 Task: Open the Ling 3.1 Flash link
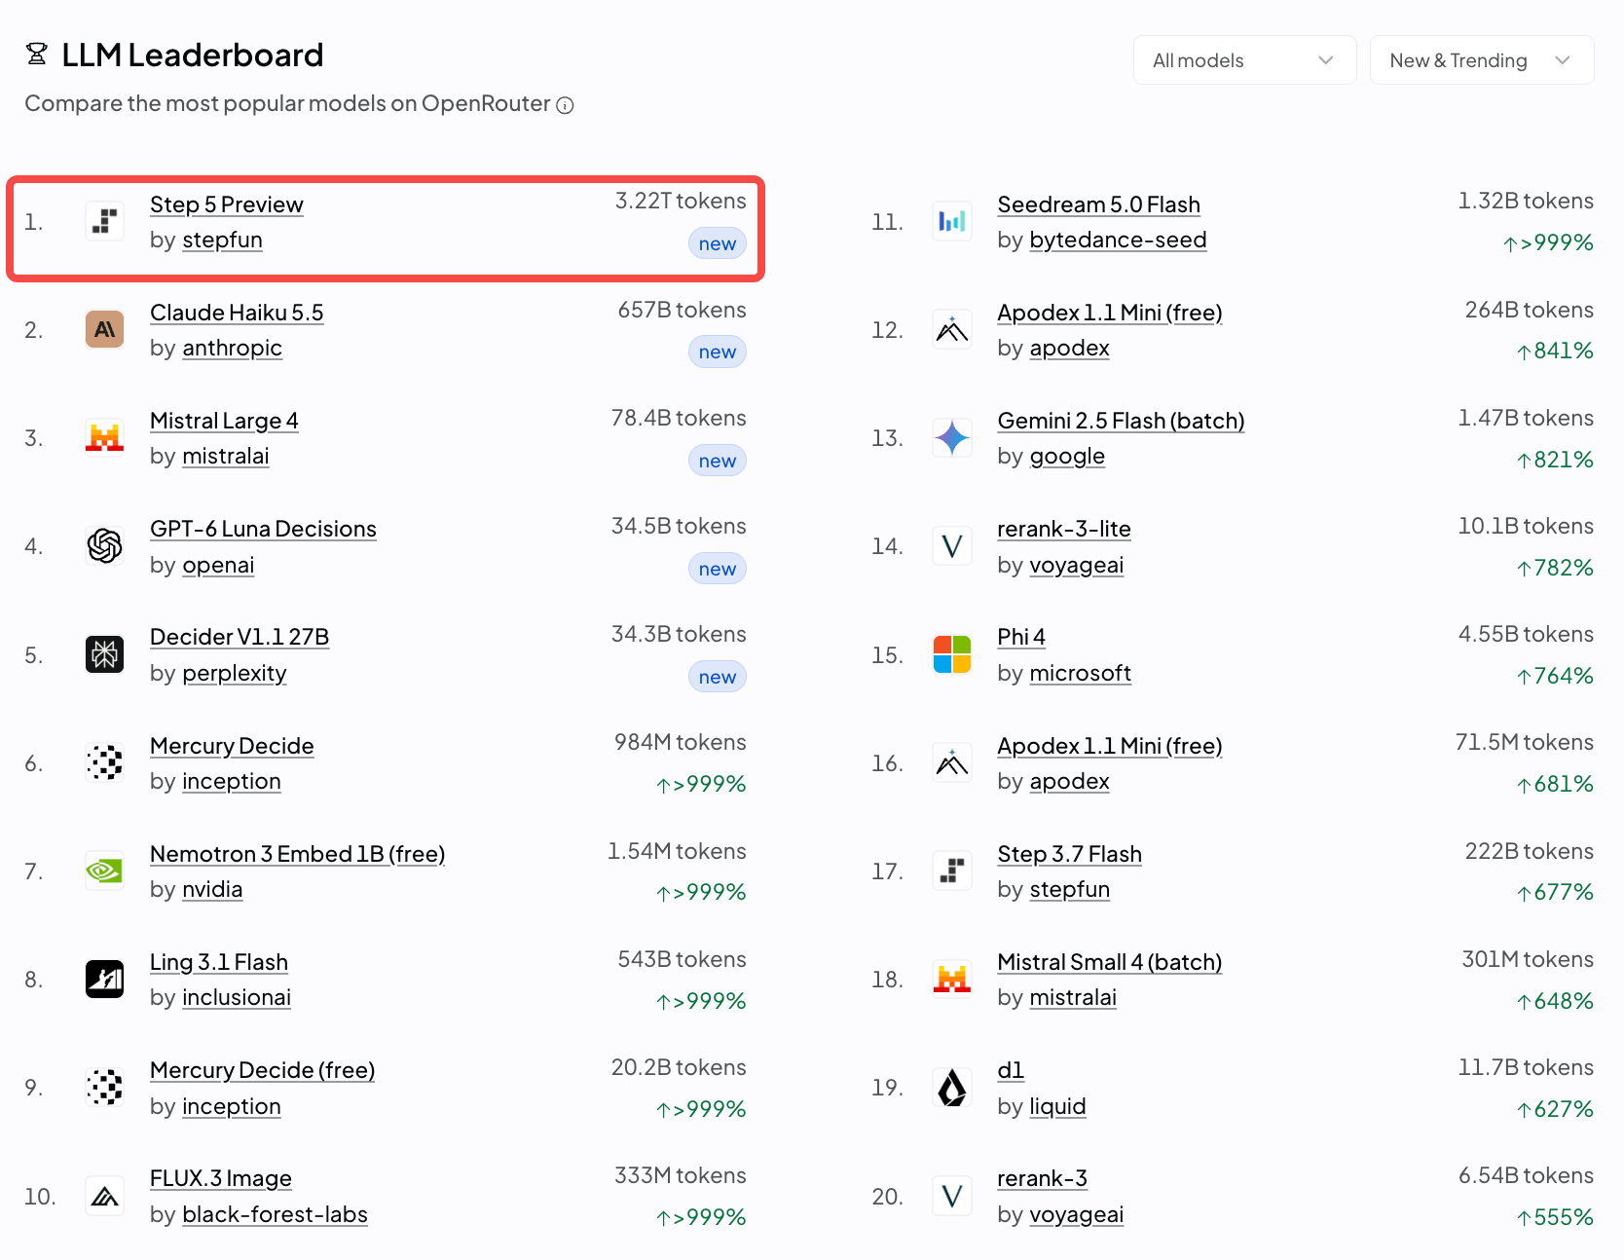(x=219, y=962)
